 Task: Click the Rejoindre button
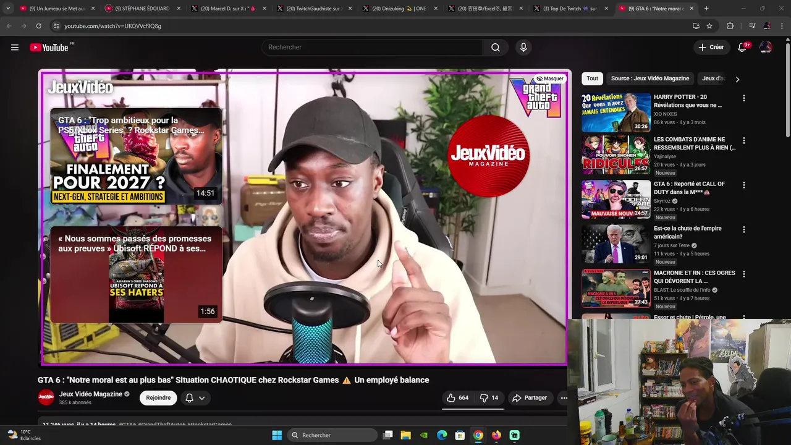[x=158, y=398]
